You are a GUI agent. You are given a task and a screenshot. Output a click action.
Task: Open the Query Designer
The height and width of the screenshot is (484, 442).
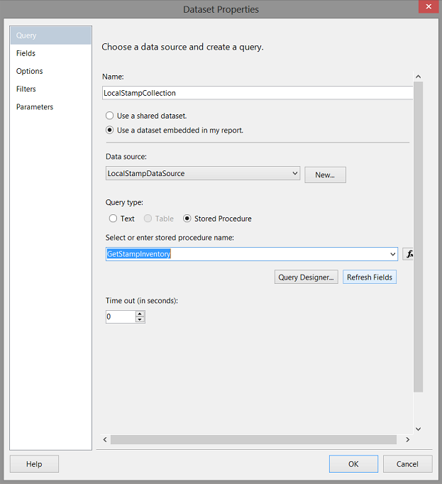point(306,277)
